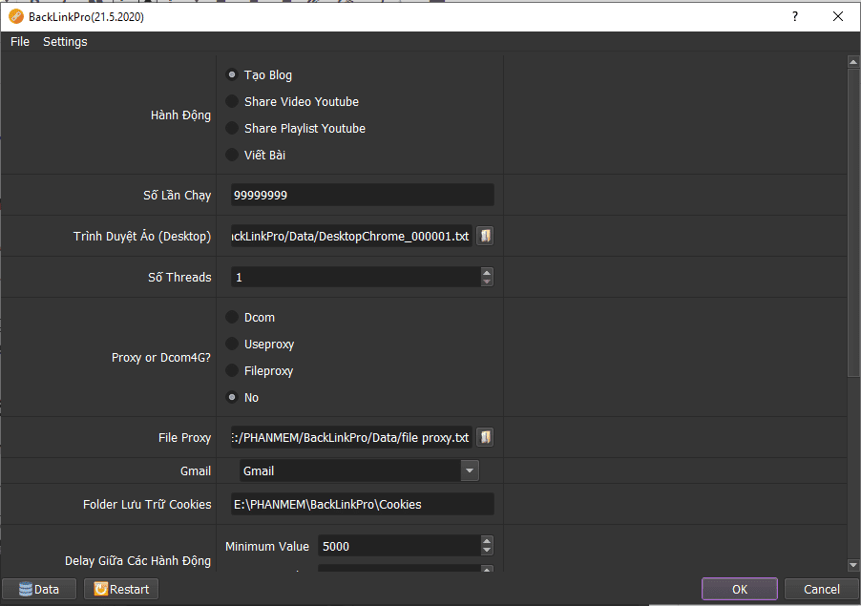Image resolution: width=861 pixels, height=606 pixels.
Task: Select Viết Bài radio button
Action: [x=232, y=155]
